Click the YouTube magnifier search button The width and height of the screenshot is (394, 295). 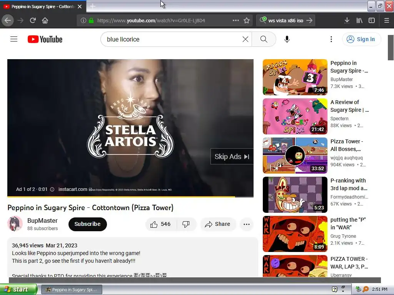tap(264, 40)
